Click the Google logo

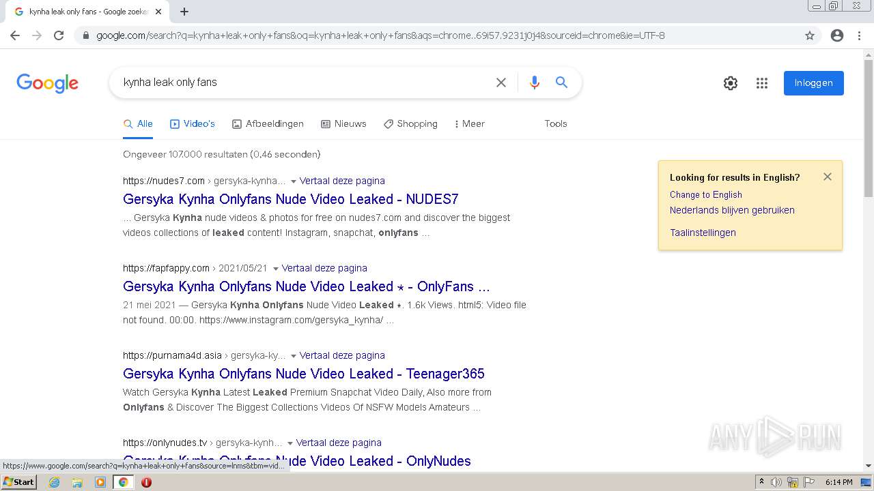[x=48, y=83]
